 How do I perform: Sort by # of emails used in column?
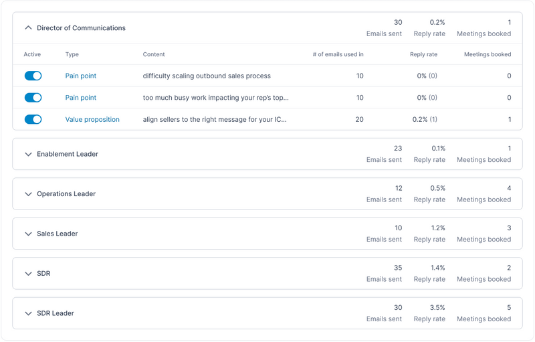click(338, 55)
